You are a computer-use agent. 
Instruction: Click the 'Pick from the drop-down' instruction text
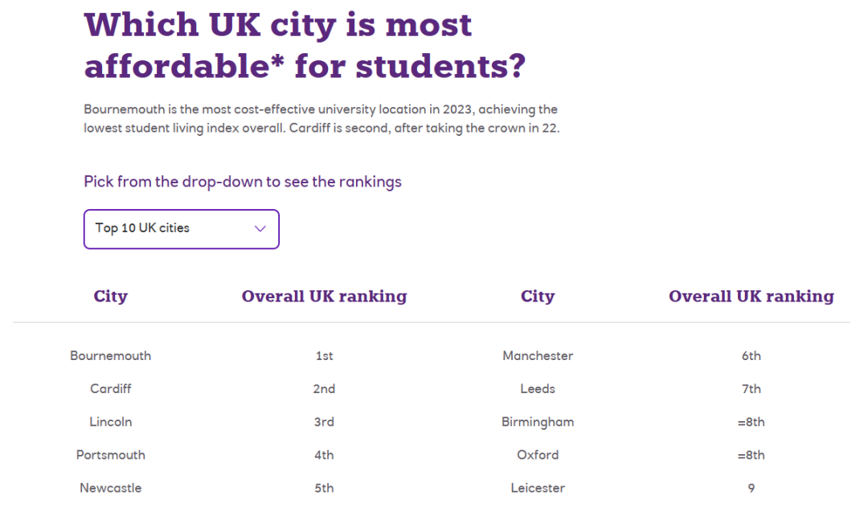[243, 182]
